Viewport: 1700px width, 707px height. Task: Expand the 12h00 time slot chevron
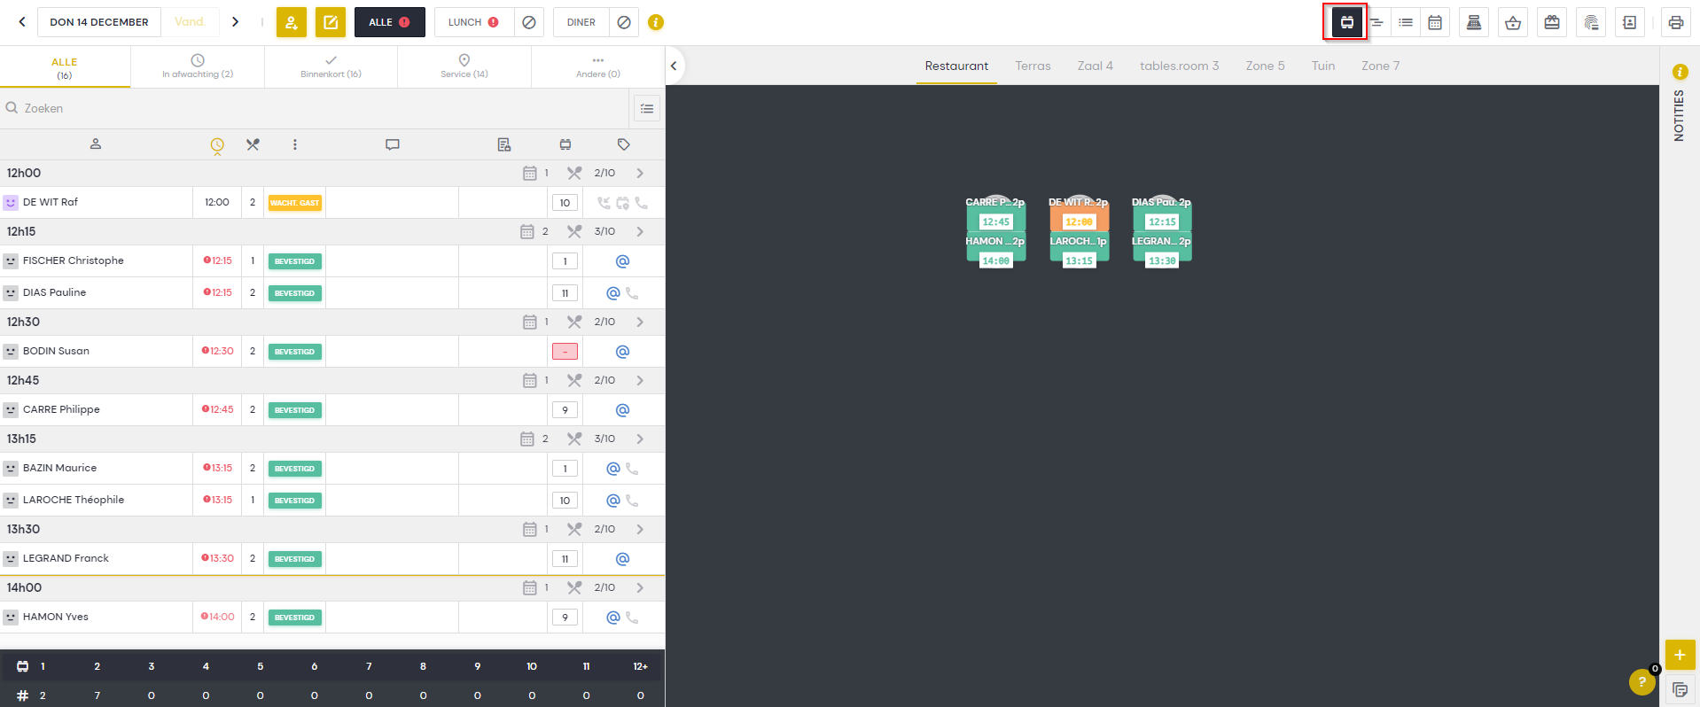[640, 174]
